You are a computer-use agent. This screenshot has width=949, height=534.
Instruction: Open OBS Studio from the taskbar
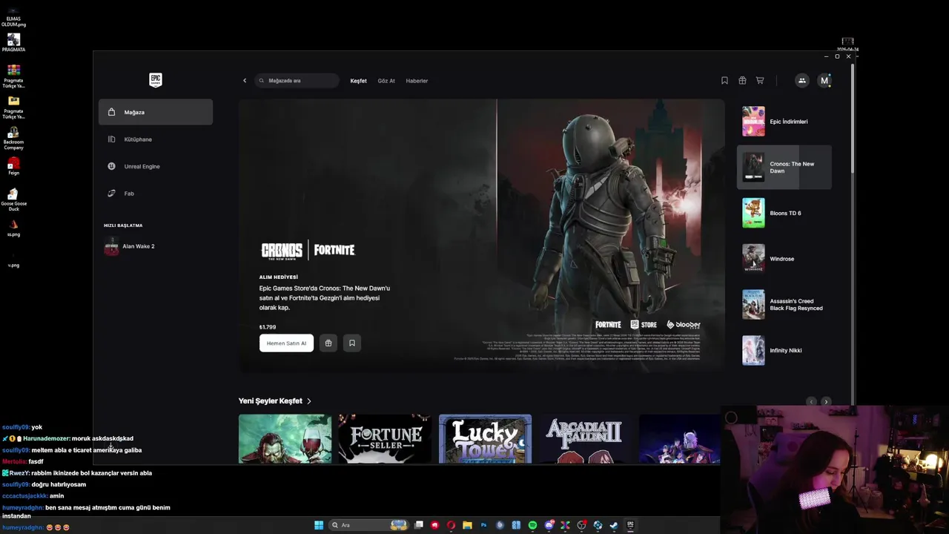click(x=581, y=525)
